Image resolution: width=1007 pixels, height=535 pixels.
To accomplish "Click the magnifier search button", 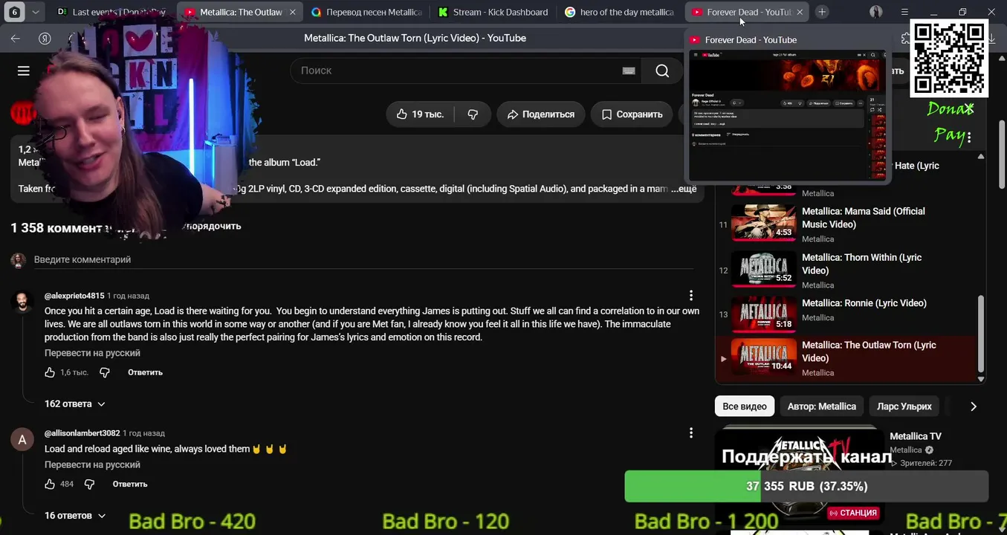I will (662, 71).
